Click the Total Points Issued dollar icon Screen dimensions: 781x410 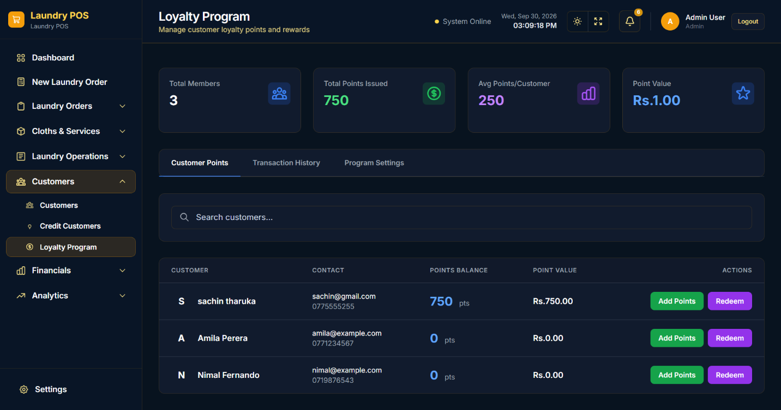(434, 94)
